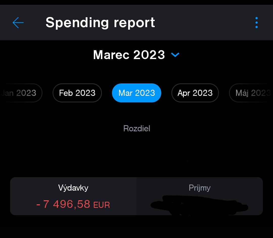273x238 pixels.
Task: Tap the blacked-out income amount
Action: point(199,206)
